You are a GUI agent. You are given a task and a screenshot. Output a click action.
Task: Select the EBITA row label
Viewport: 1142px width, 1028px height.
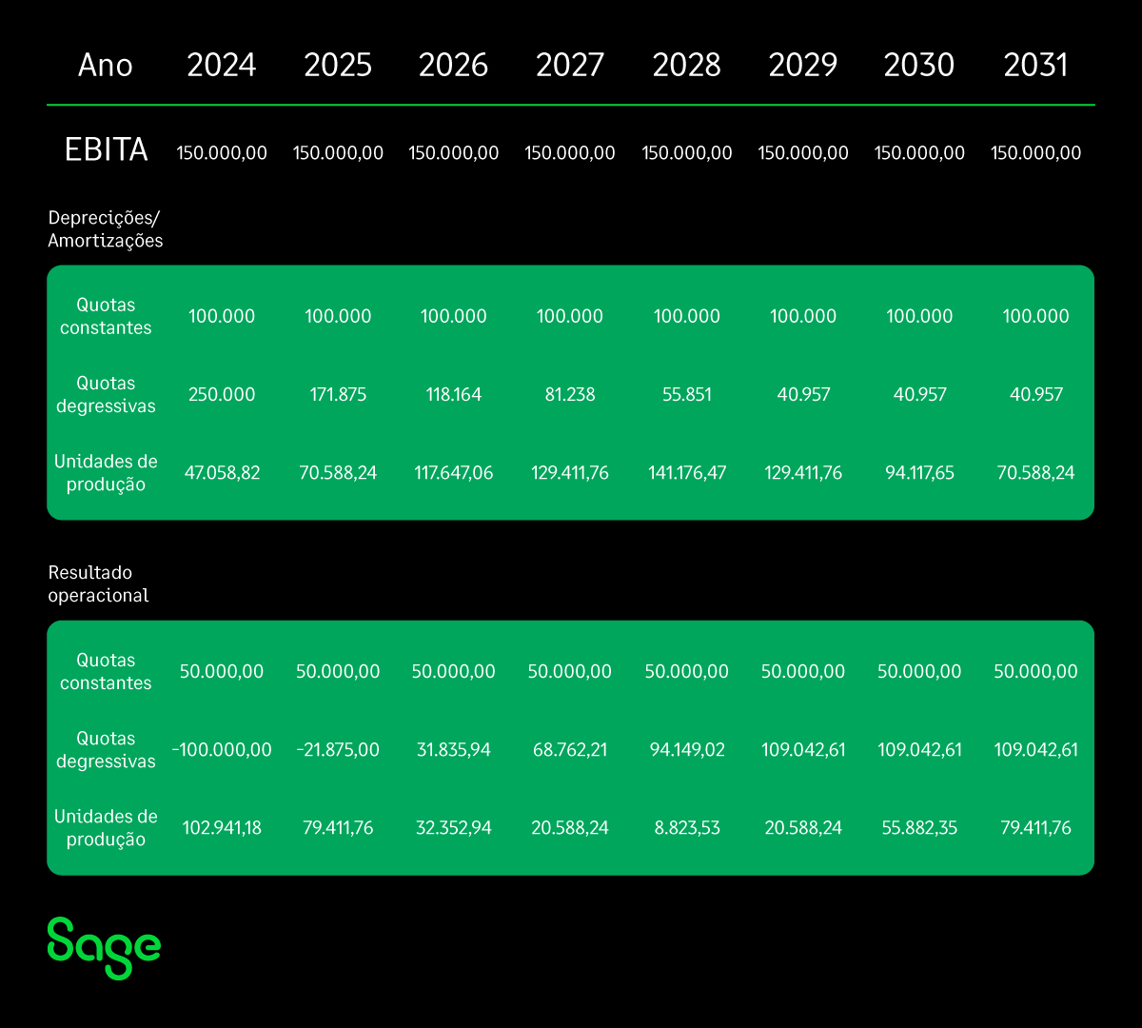[106, 150]
